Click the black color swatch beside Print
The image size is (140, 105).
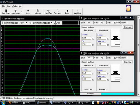(70, 23)
